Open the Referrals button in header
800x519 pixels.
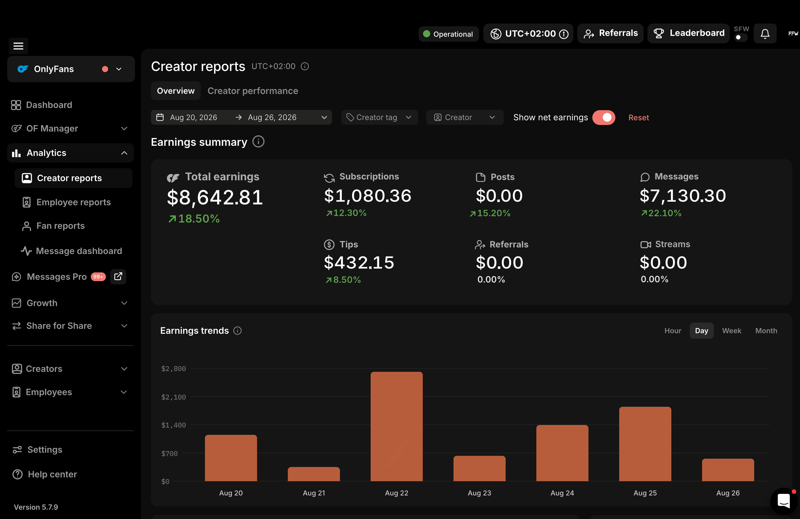(x=610, y=33)
